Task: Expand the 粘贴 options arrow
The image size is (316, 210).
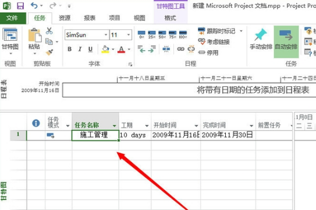Action: tap(35, 54)
